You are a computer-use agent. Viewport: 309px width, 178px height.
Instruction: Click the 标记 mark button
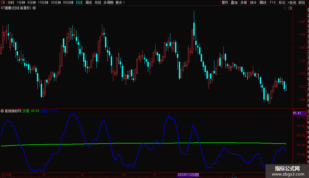(x=282, y=2)
